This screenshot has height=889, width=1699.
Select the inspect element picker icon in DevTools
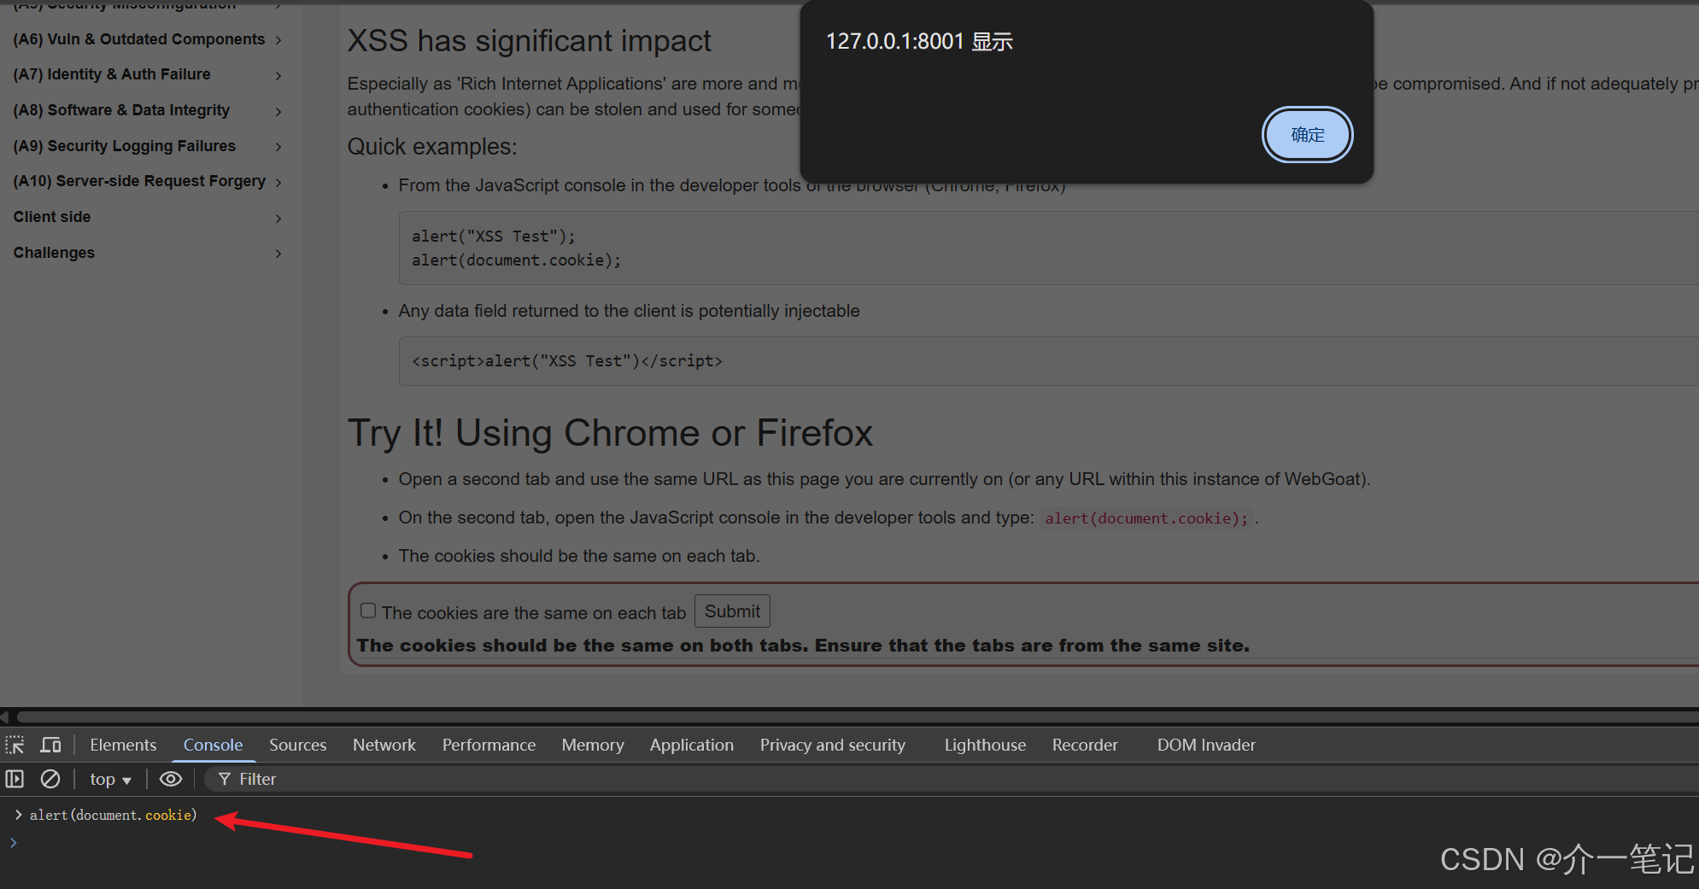pyautogui.click(x=15, y=745)
